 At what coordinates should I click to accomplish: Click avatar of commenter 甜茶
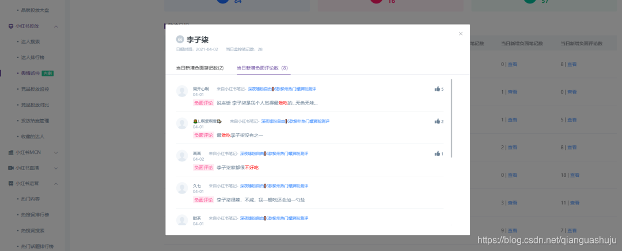click(181, 221)
